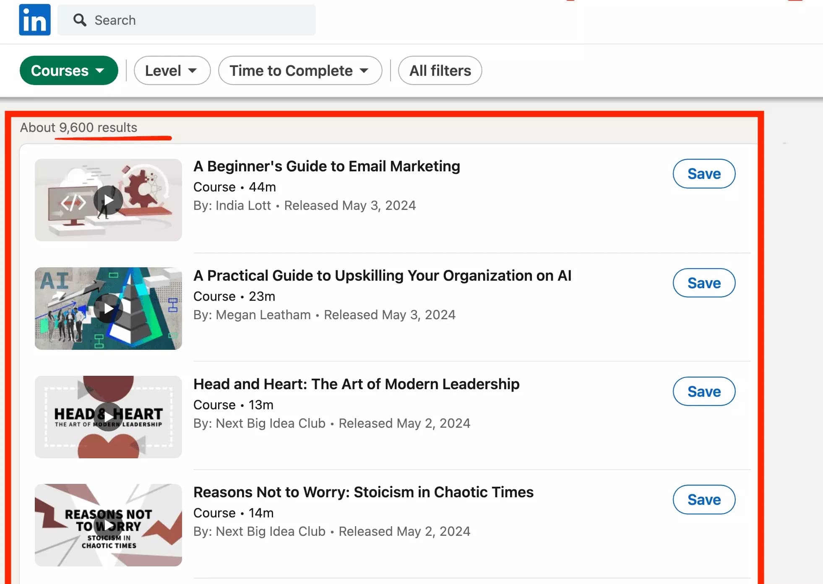Save the Stoicism course

click(x=704, y=499)
